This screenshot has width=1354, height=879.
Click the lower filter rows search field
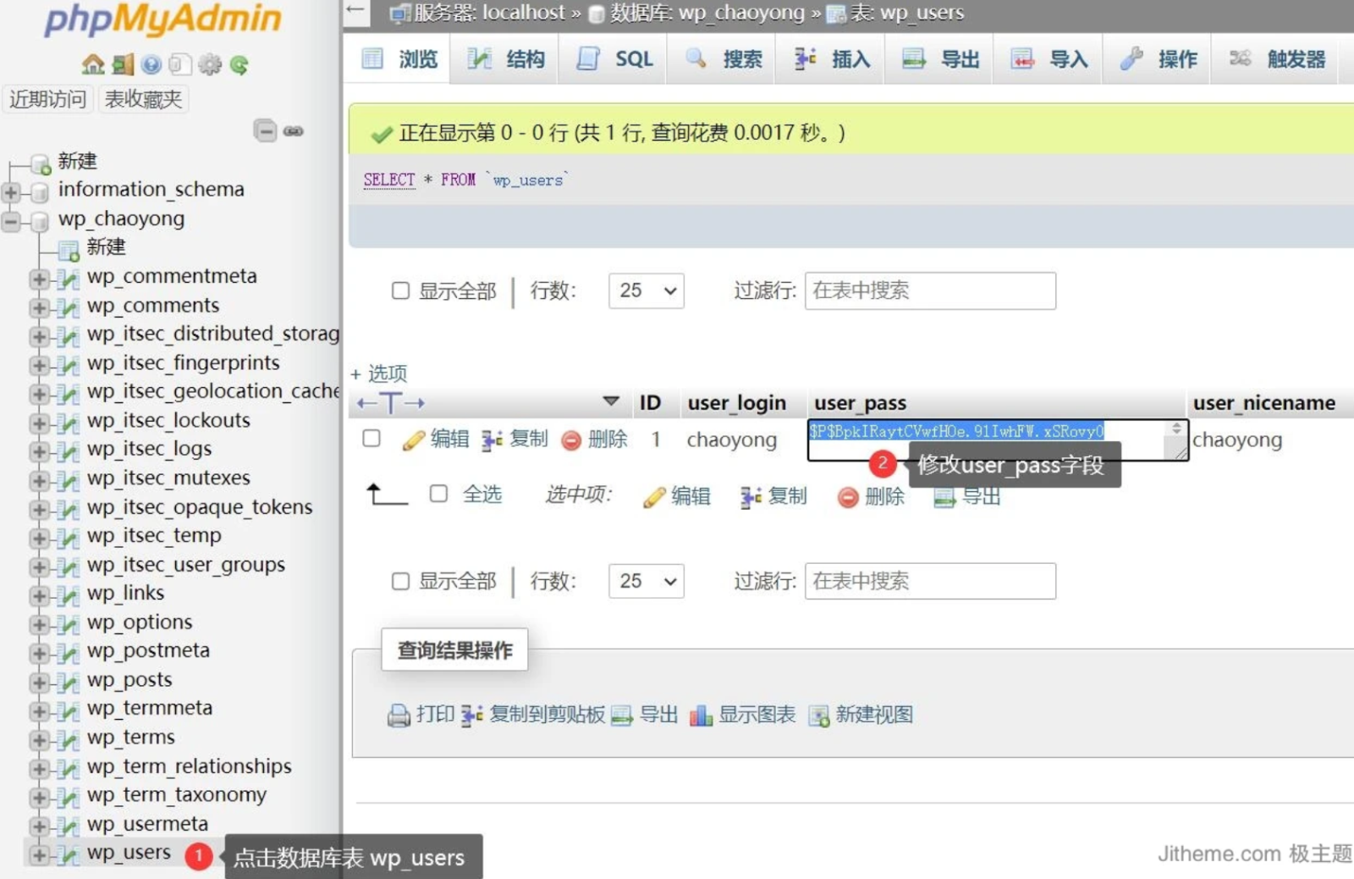(x=930, y=581)
